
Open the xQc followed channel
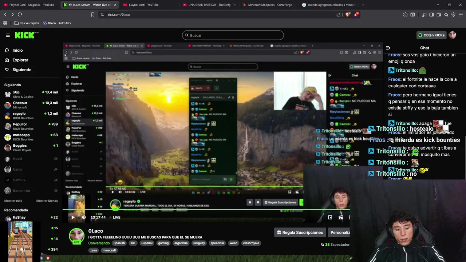pyautogui.click(x=31, y=94)
